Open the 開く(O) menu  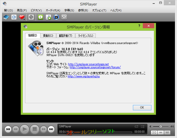pos(8,10)
